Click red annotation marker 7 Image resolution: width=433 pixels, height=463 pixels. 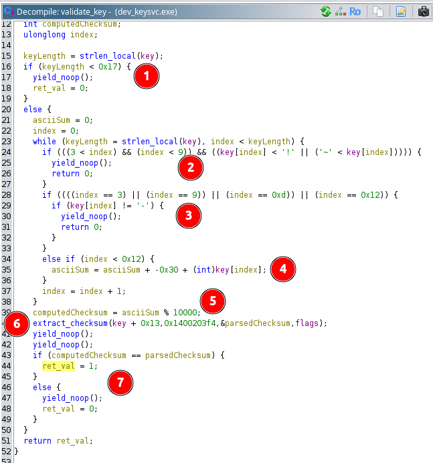(x=120, y=382)
